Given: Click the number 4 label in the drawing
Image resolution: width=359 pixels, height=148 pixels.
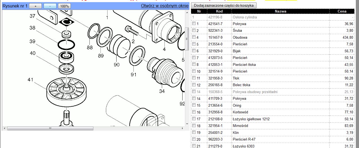Looking at the screenshot, I should click(x=164, y=49).
